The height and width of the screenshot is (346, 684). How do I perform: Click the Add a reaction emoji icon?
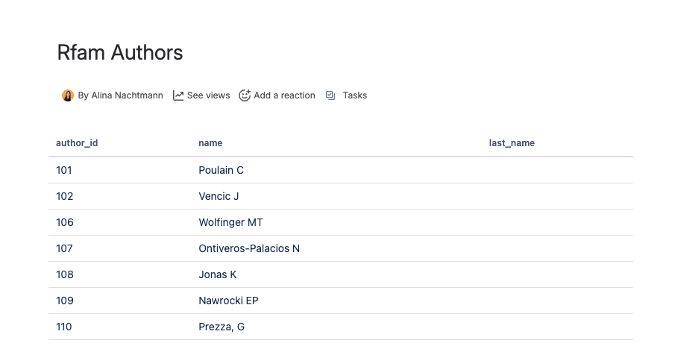tap(245, 95)
